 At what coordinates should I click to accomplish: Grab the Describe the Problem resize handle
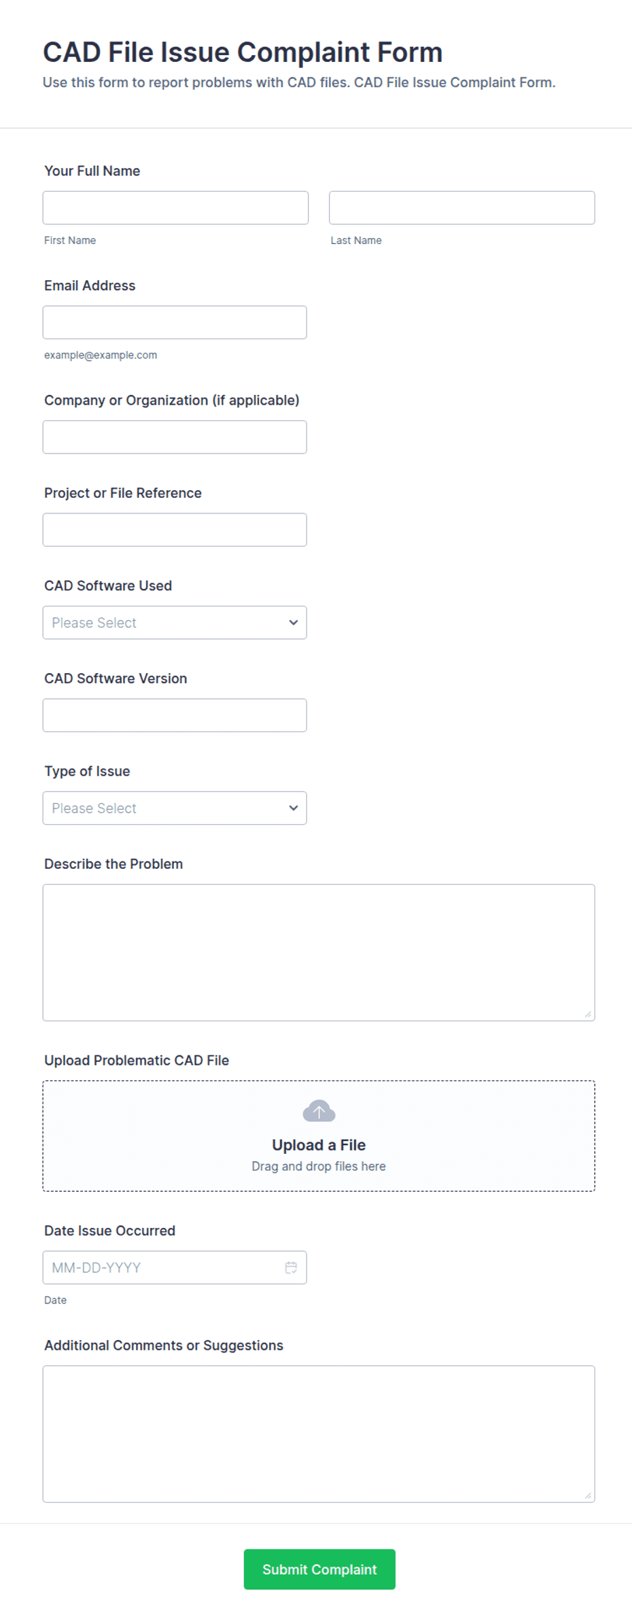coord(588,1014)
